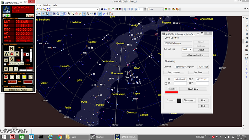The height and width of the screenshot is (140, 249).
Task: Click Tracking button in ASCOM interface
Action: [x=172, y=89]
